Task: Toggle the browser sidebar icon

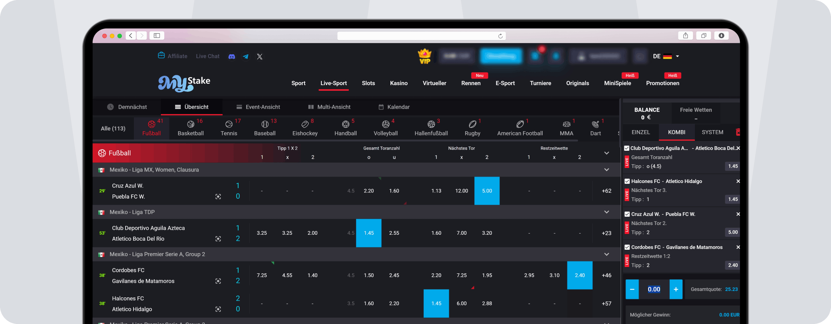Action: 157,36
